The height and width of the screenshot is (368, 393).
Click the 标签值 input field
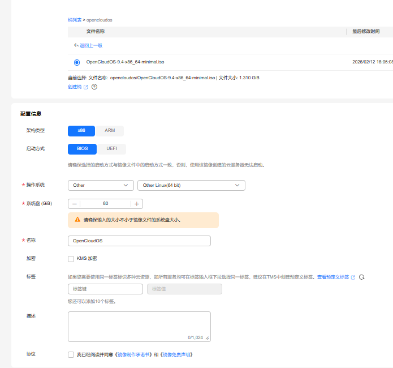coord(184,289)
